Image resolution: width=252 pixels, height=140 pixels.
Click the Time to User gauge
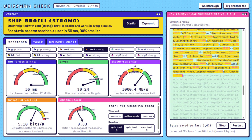pyautogui.click(x=31, y=76)
